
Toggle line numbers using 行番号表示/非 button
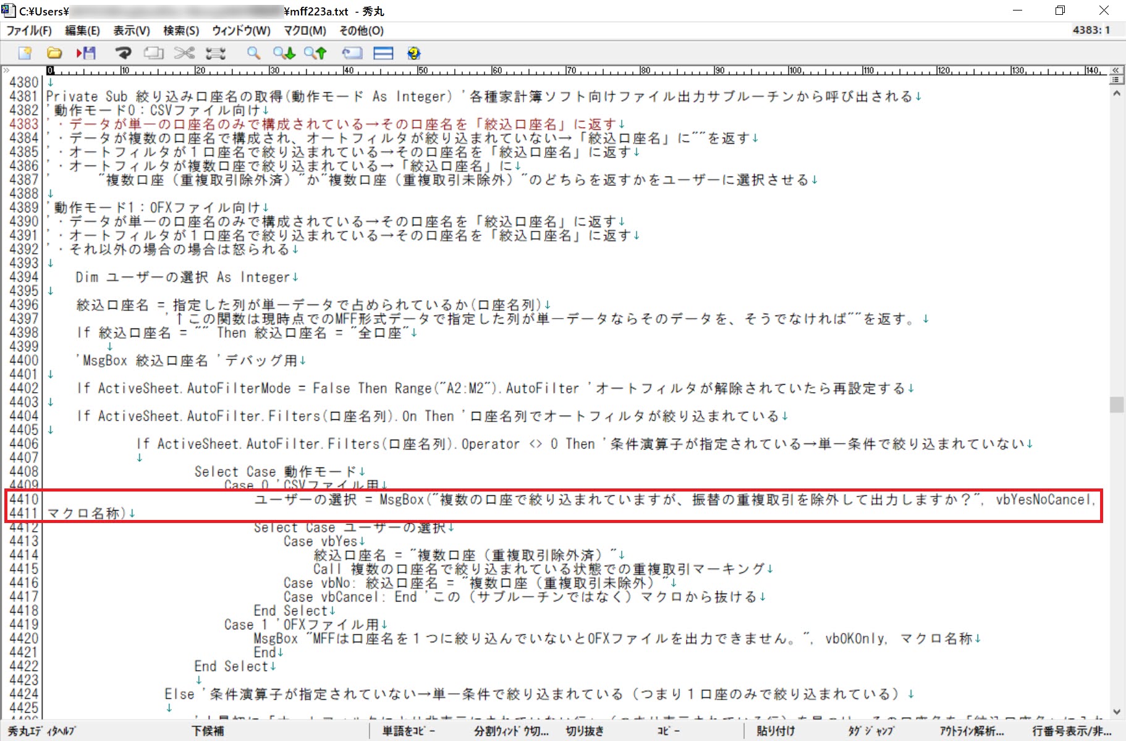coord(1069,731)
